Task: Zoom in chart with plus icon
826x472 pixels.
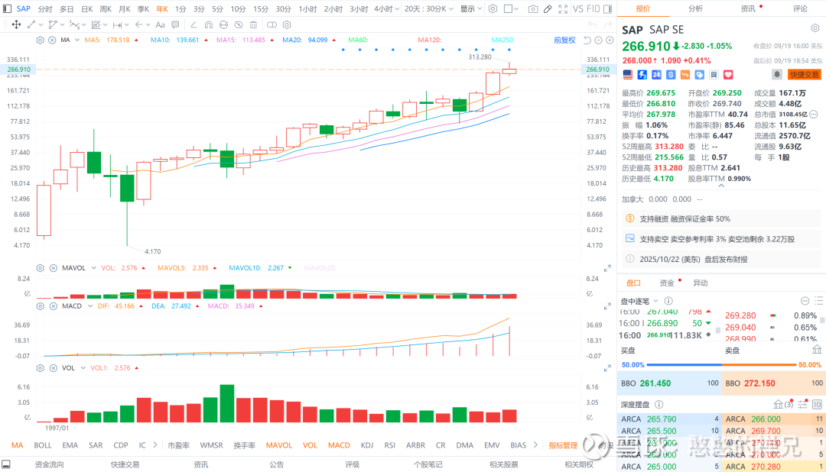Action: [610, 40]
